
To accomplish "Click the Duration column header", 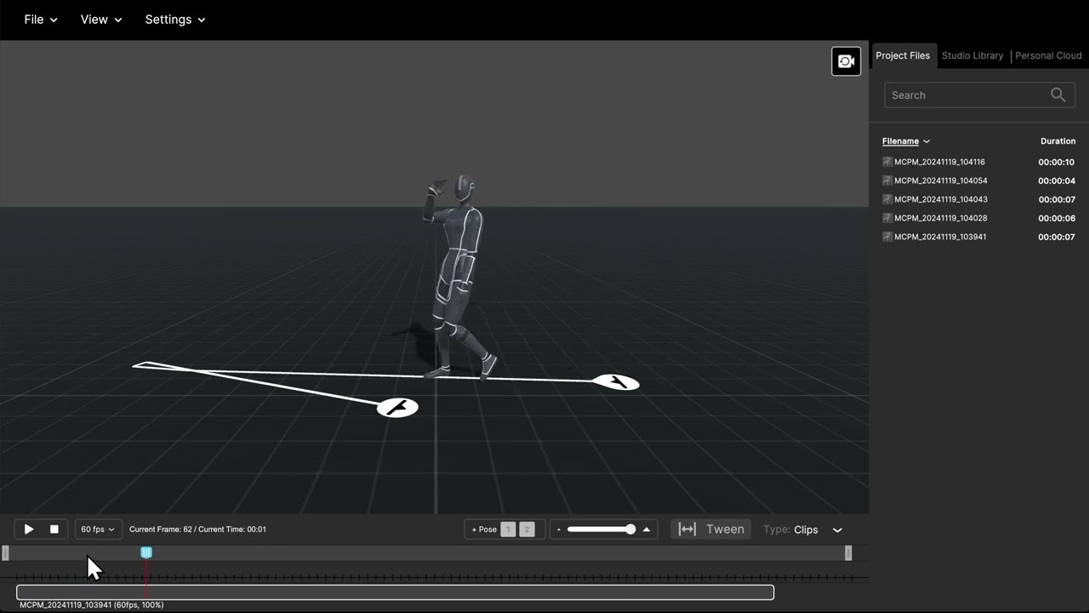I will click(x=1058, y=141).
